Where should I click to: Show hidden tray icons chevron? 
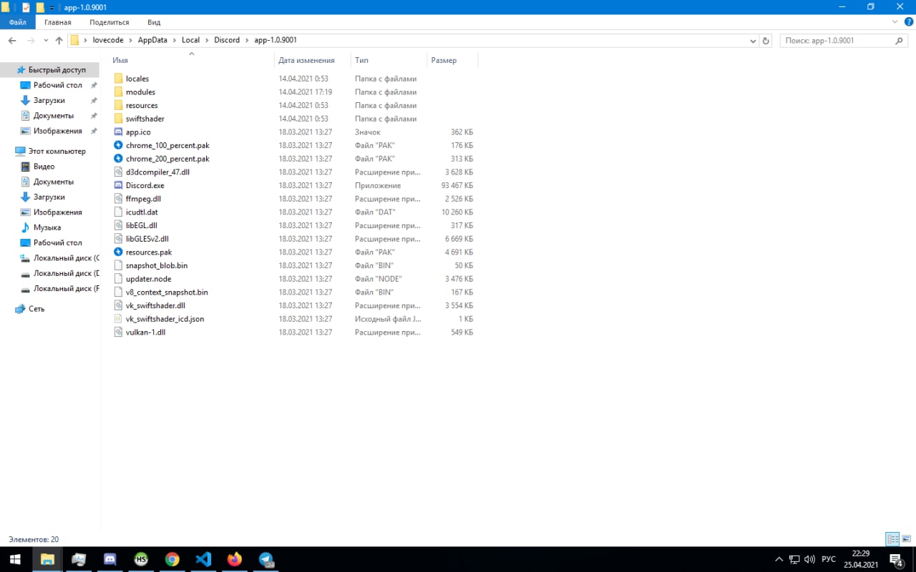click(779, 559)
